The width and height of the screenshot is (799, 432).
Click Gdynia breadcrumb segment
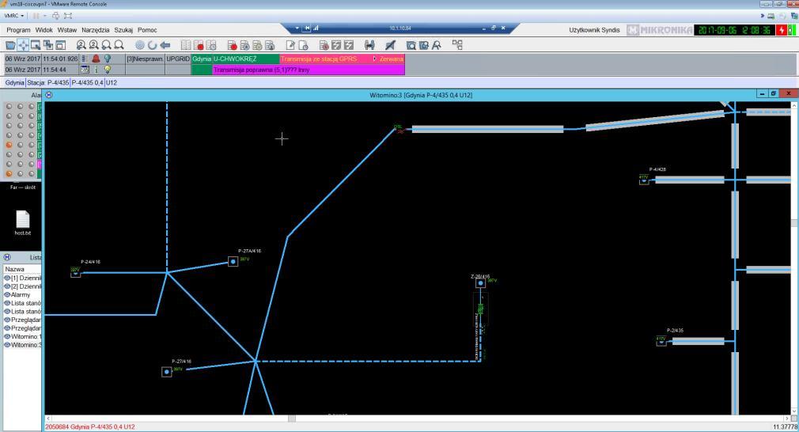point(14,82)
